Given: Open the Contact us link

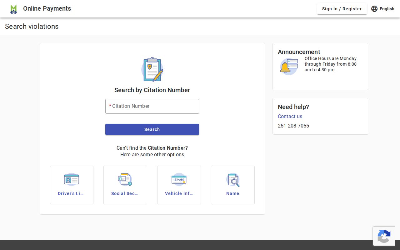Looking at the screenshot, I should click(290, 116).
